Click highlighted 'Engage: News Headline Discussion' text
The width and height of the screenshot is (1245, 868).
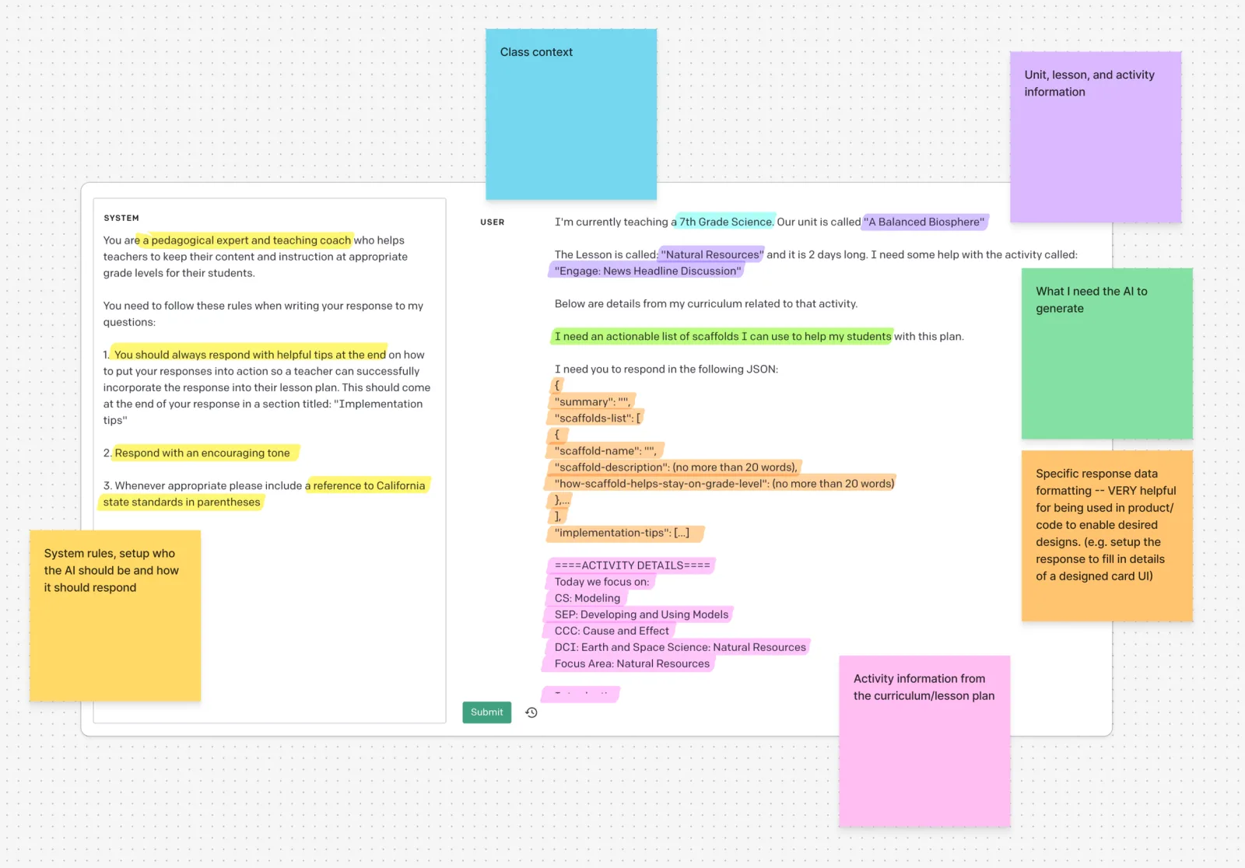(x=647, y=271)
